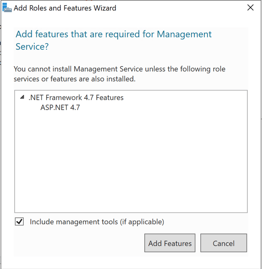This screenshot has height=269, width=262.
Task: Click the Server Manager wizard icon in title bar
Action: pos(7,8)
